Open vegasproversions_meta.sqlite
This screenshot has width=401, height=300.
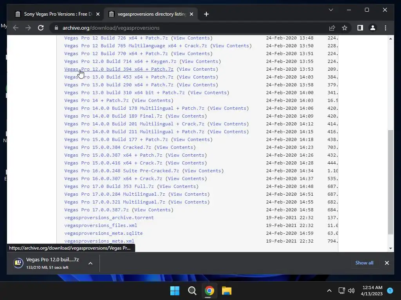[103, 233]
